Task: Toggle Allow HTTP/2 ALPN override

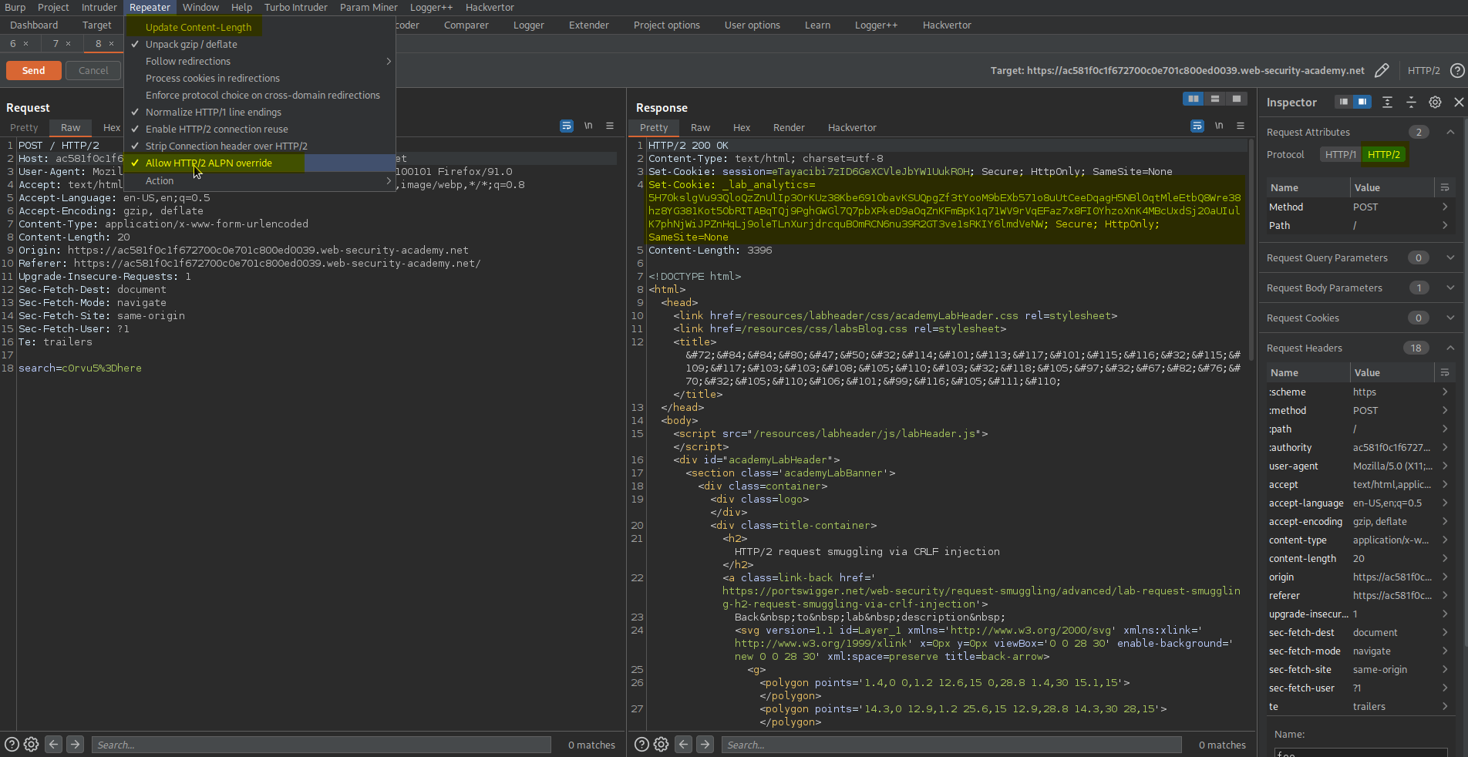Action: click(x=260, y=163)
